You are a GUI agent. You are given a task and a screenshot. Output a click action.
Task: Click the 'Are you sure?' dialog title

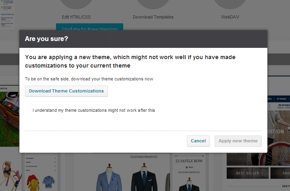pyautogui.click(x=46, y=39)
